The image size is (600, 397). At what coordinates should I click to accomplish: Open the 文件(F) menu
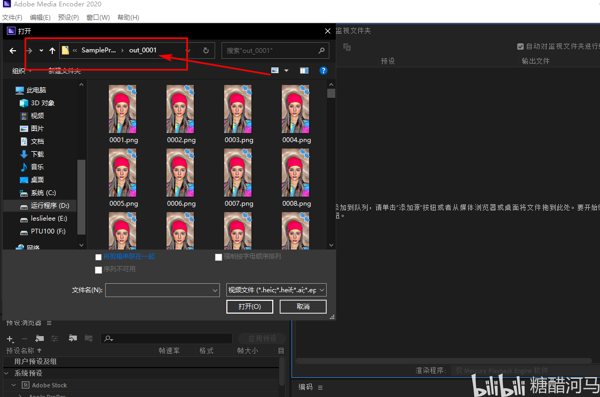tap(12, 18)
